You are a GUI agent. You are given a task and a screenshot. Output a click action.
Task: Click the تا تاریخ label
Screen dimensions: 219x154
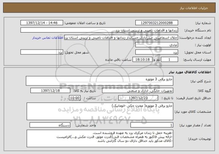pos(167,98)
